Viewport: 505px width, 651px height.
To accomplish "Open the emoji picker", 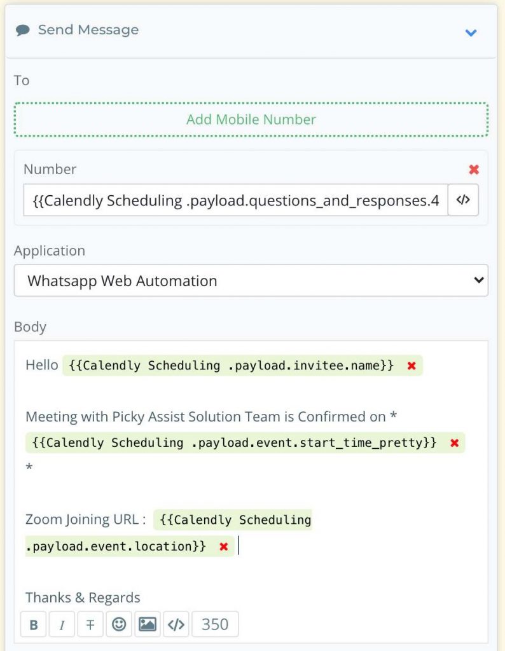I will [119, 624].
